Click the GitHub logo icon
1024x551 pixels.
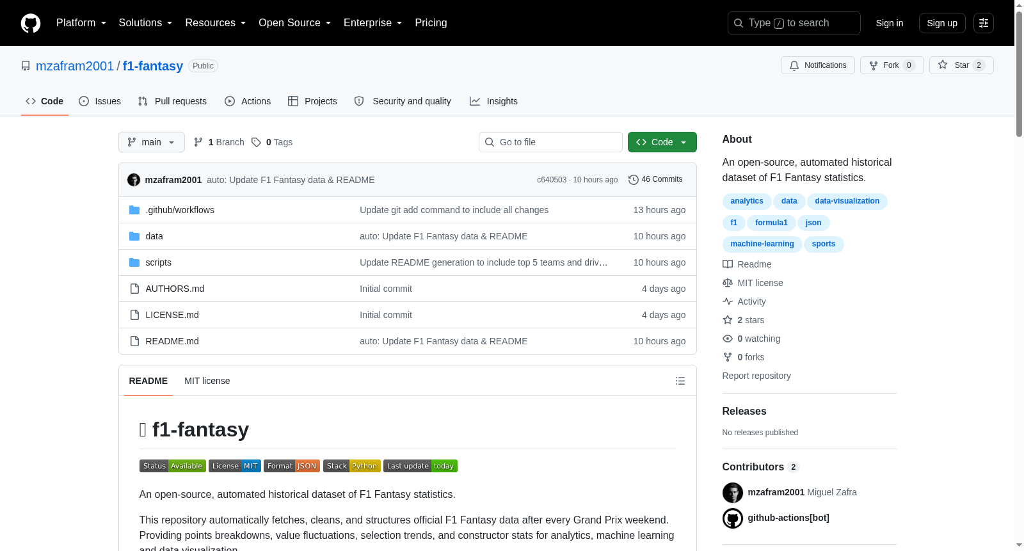pyautogui.click(x=31, y=23)
